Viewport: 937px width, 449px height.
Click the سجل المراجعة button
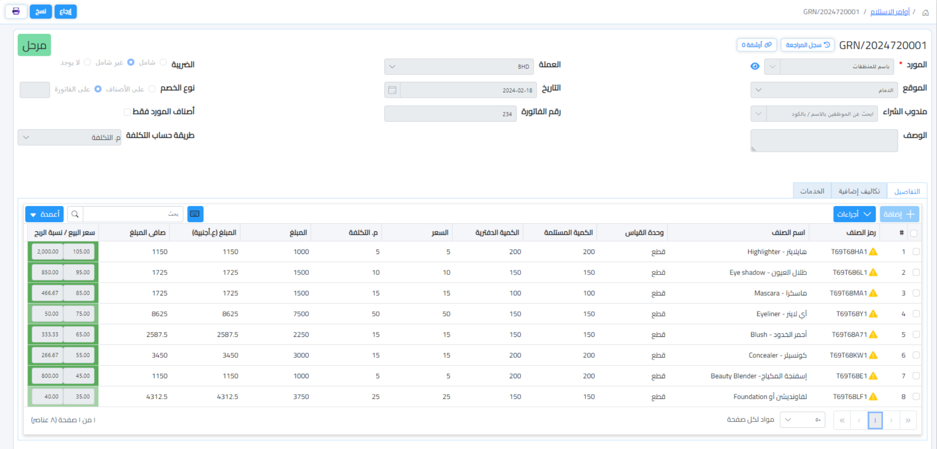point(807,45)
